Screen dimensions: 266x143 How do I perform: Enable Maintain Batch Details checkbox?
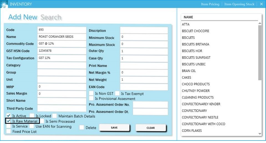point(54,116)
